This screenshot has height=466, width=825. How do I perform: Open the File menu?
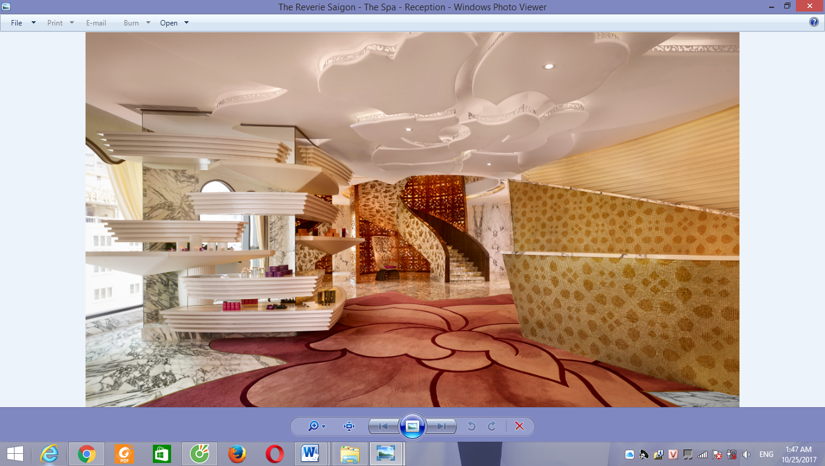pos(23,23)
